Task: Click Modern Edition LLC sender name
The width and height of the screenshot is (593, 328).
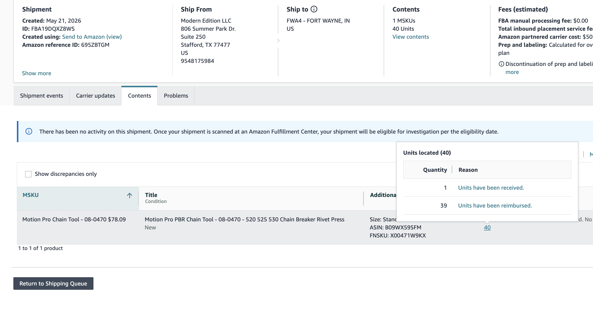Action: pyautogui.click(x=206, y=21)
